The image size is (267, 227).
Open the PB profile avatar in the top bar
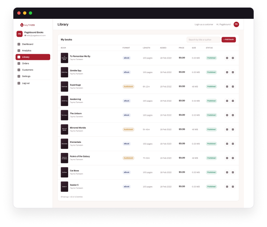tap(236, 24)
